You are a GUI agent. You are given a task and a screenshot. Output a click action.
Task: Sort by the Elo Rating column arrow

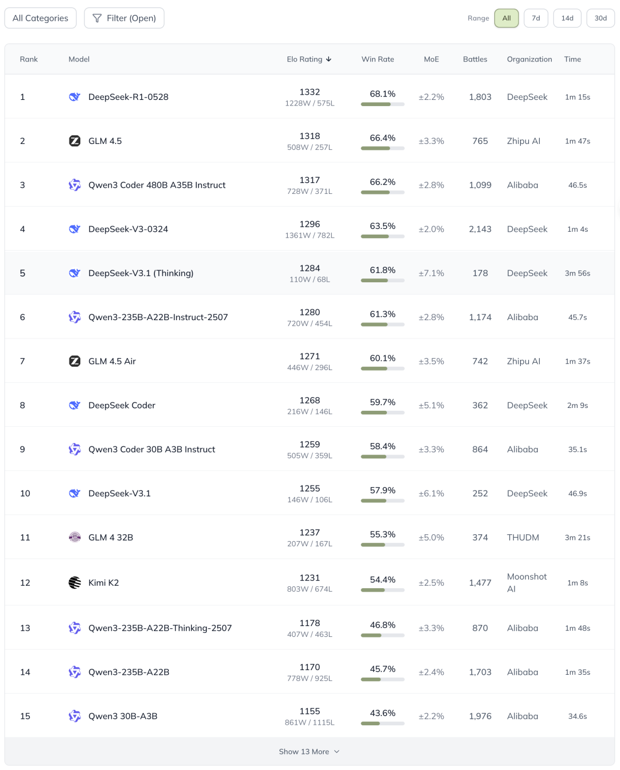[328, 59]
